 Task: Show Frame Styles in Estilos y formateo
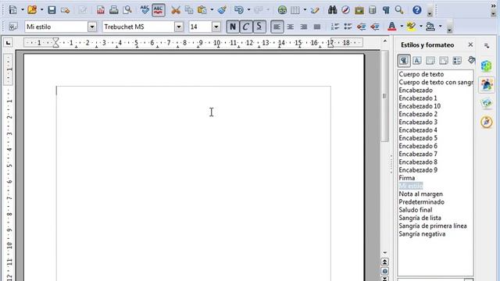click(430, 61)
